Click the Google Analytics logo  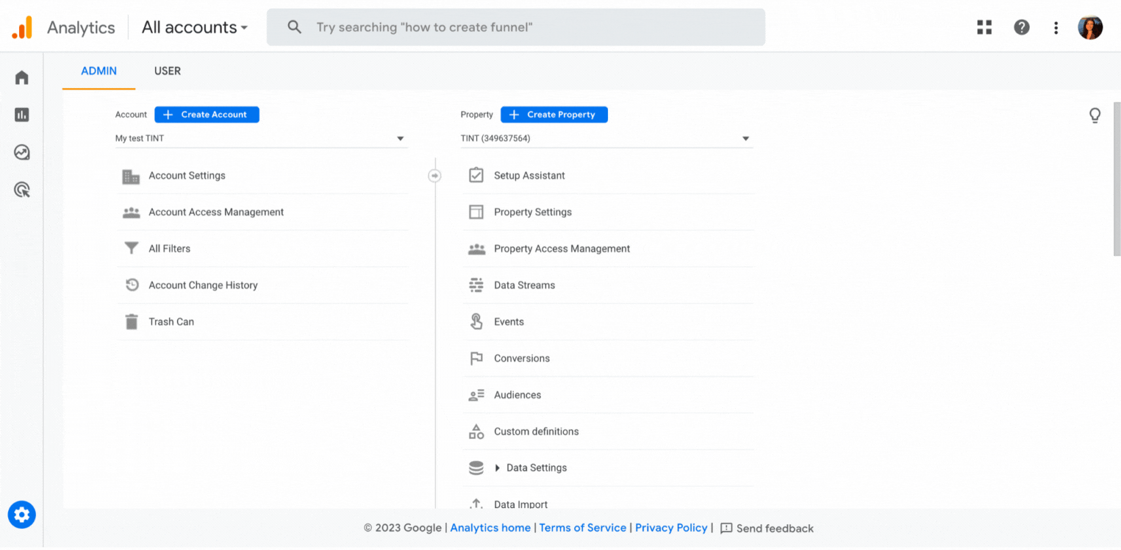coord(22,27)
